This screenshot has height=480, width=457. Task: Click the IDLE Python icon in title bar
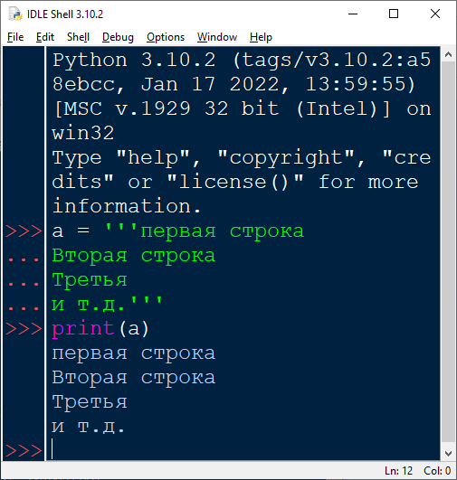[x=15, y=14]
